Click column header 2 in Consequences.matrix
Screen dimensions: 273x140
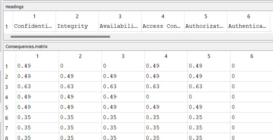click(x=80, y=56)
